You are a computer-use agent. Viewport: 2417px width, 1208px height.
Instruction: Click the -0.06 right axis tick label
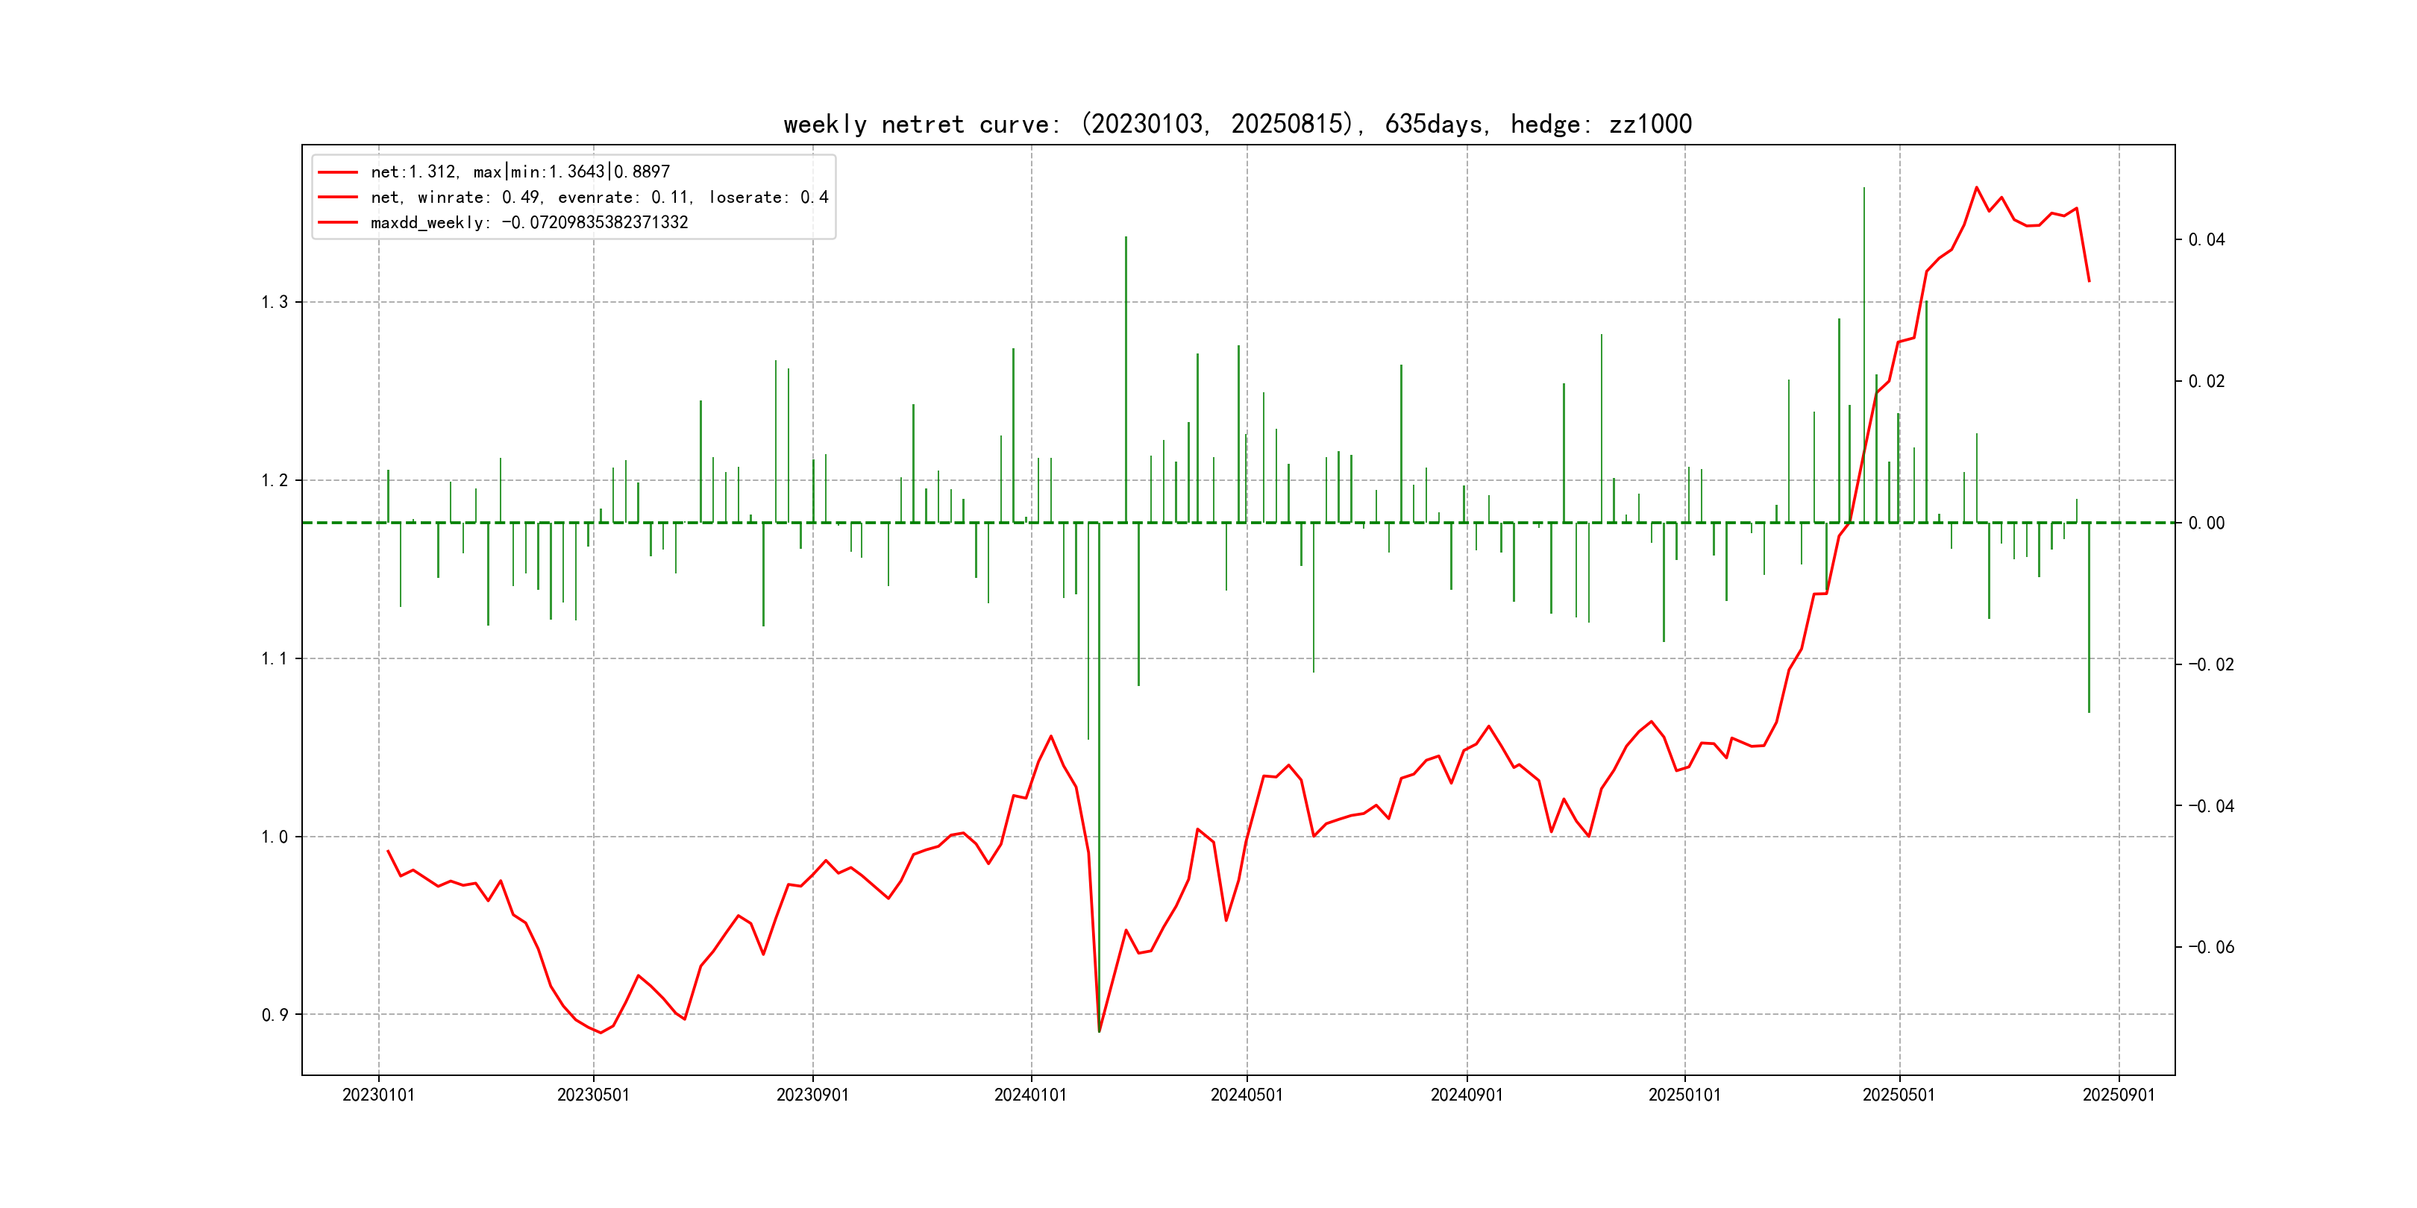click(x=2210, y=947)
